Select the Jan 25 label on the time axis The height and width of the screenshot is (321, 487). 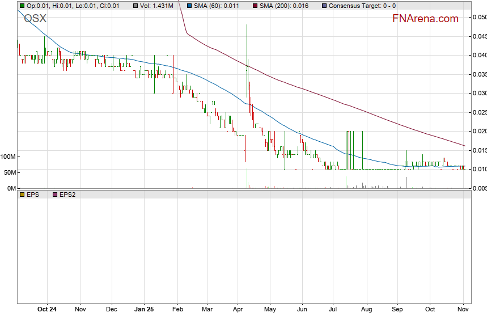point(144,310)
